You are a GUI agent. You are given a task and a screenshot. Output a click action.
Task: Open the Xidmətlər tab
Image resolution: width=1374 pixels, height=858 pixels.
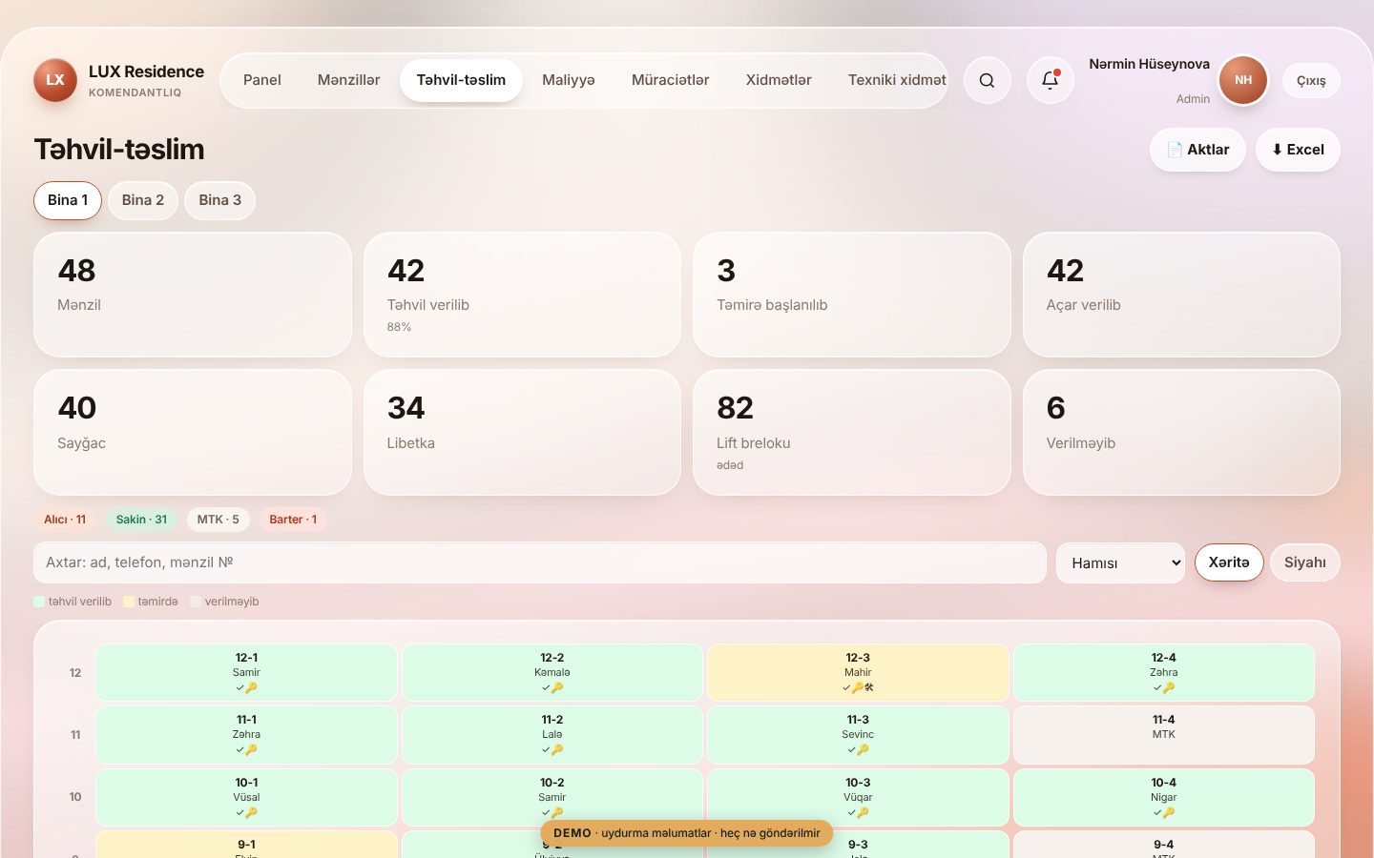click(x=779, y=80)
